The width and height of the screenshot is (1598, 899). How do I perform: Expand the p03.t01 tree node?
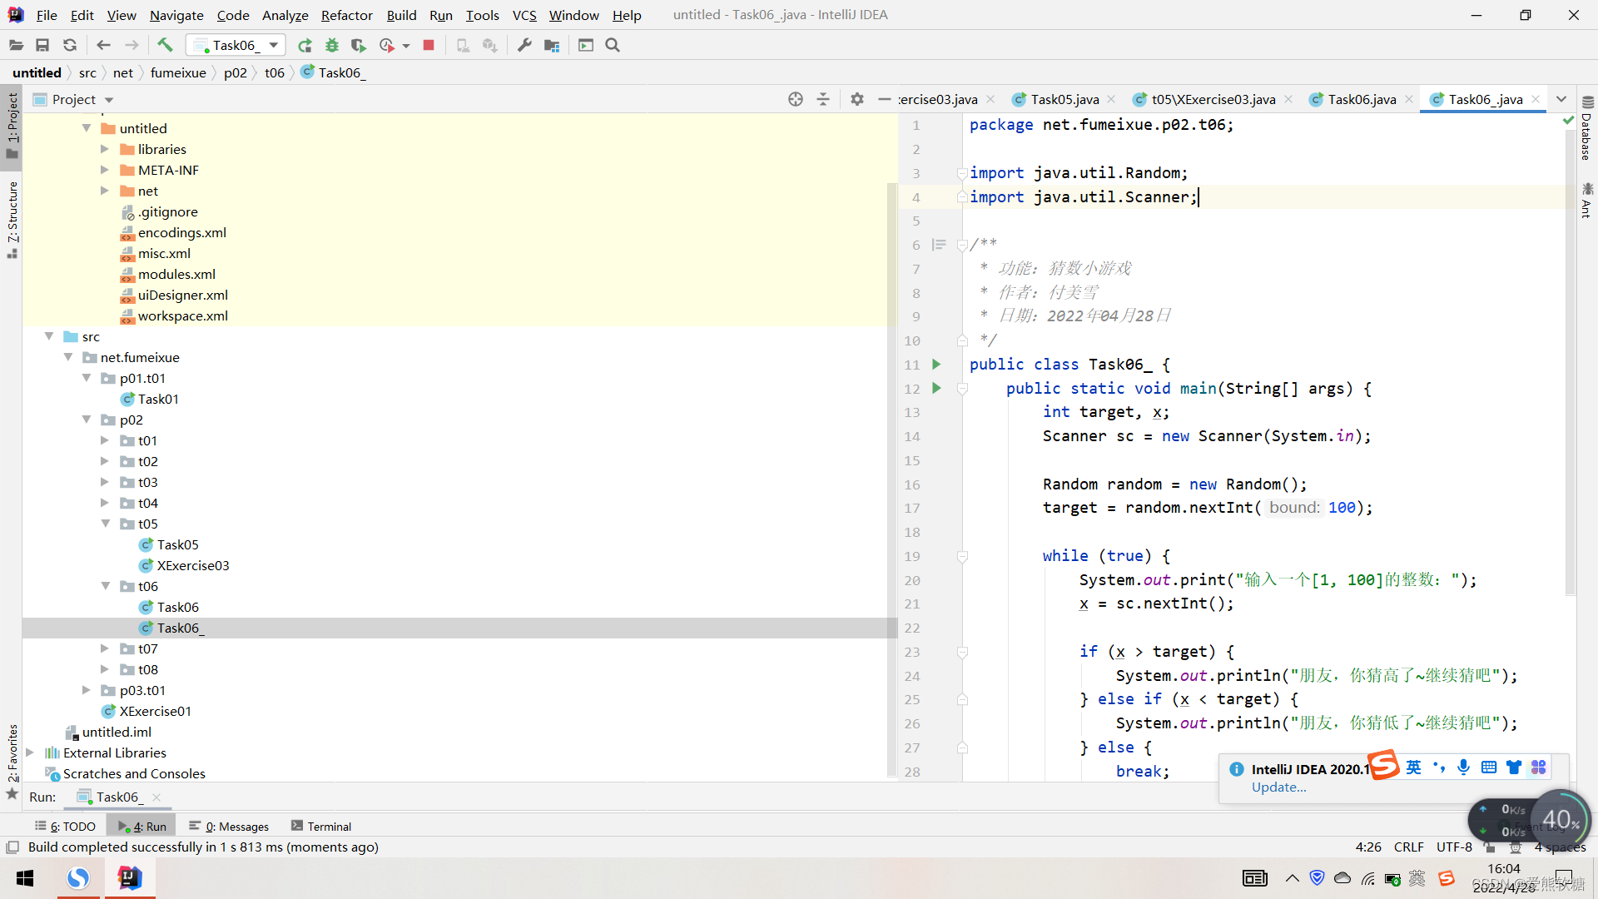[87, 689]
